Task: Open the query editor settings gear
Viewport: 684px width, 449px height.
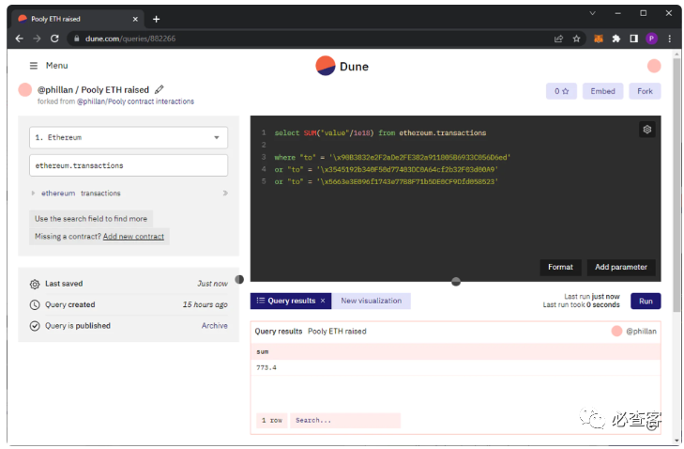Action: pos(646,130)
